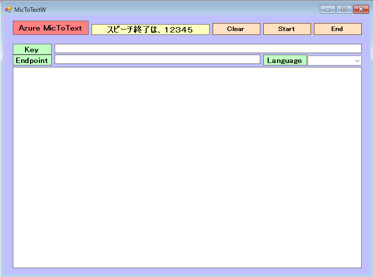The image size is (373, 277).
Task: Focus the Endpoint text input field
Action: 157,60
